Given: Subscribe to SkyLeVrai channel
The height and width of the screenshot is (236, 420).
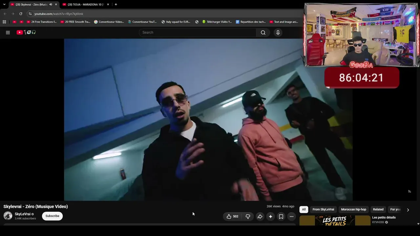Looking at the screenshot, I should coord(52,216).
